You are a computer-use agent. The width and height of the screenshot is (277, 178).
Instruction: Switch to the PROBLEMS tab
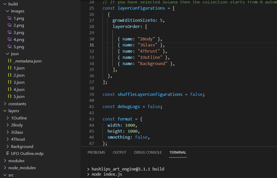click(96, 152)
